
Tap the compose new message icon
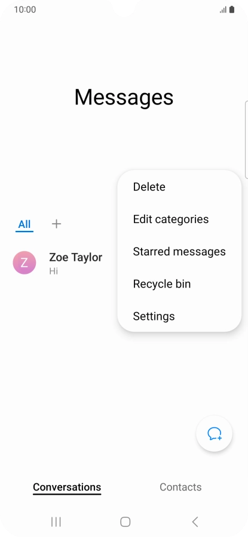[x=214, y=434]
